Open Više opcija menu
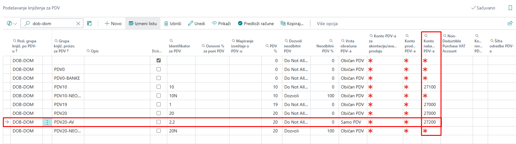The image size is (516, 144). (327, 24)
